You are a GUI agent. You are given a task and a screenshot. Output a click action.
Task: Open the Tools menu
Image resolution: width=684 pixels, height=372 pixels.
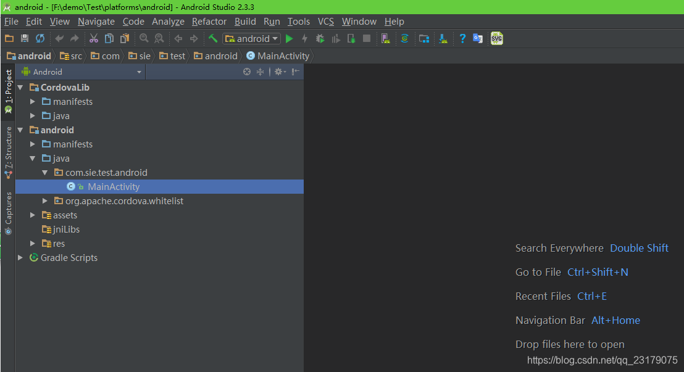pyautogui.click(x=299, y=22)
